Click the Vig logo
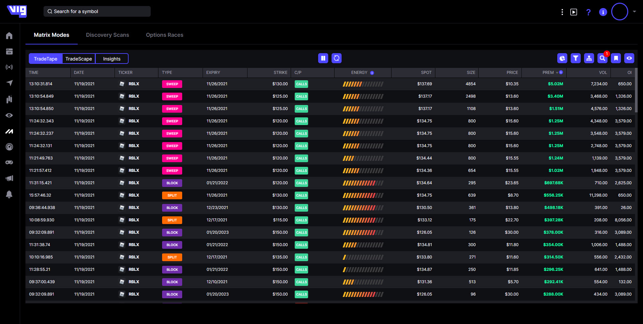 point(17,11)
